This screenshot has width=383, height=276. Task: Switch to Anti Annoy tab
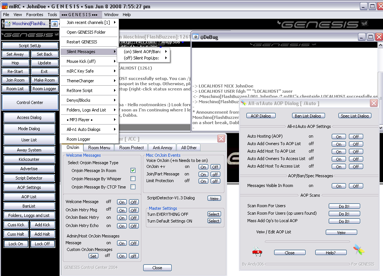pyautogui.click(x=162, y=147)
